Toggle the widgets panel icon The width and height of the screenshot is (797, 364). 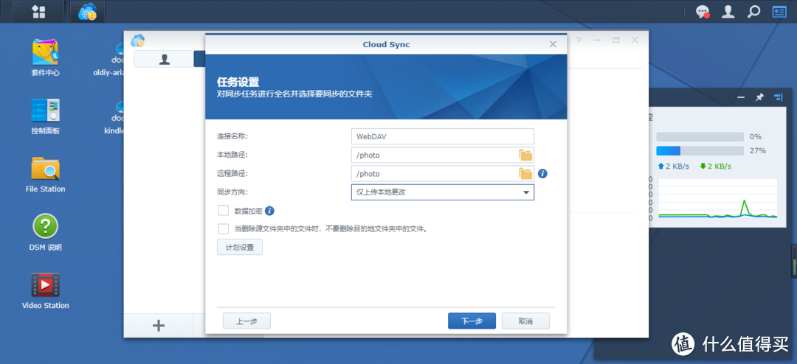779,12
